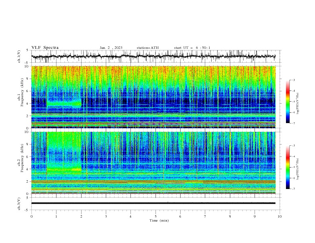Click the 4 kHz emission band in ch.1 spectrogram

click(64, 104)
